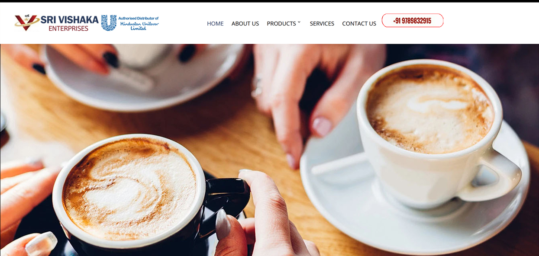Click the Sri Vishaka V emblem logo
Screen dimensions: 539x256
[x=27, y=22]
